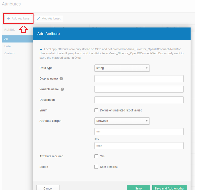Click the Variable name help icon
Viewport: 199px width, 192px height.
pos(62,89)
